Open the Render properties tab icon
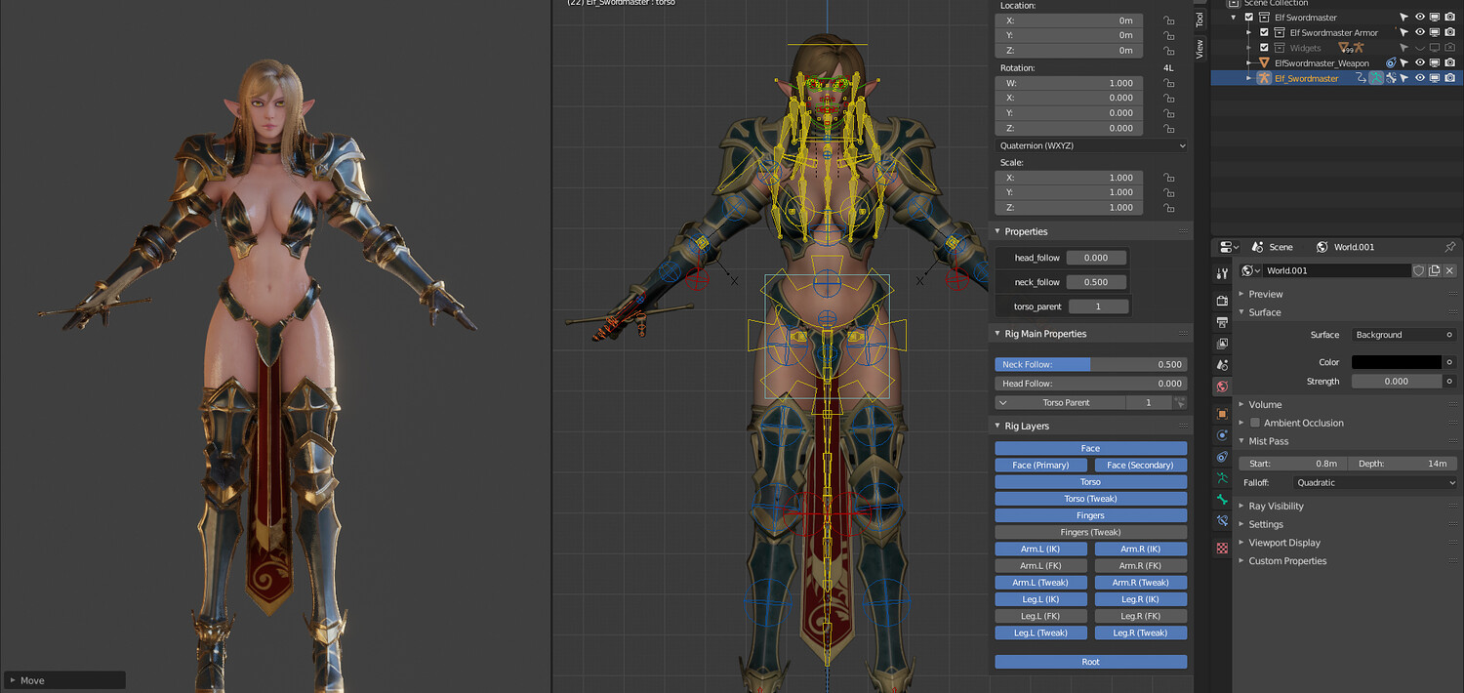The width and height of the screenshot is (1464, 693). pos(1222,301)
